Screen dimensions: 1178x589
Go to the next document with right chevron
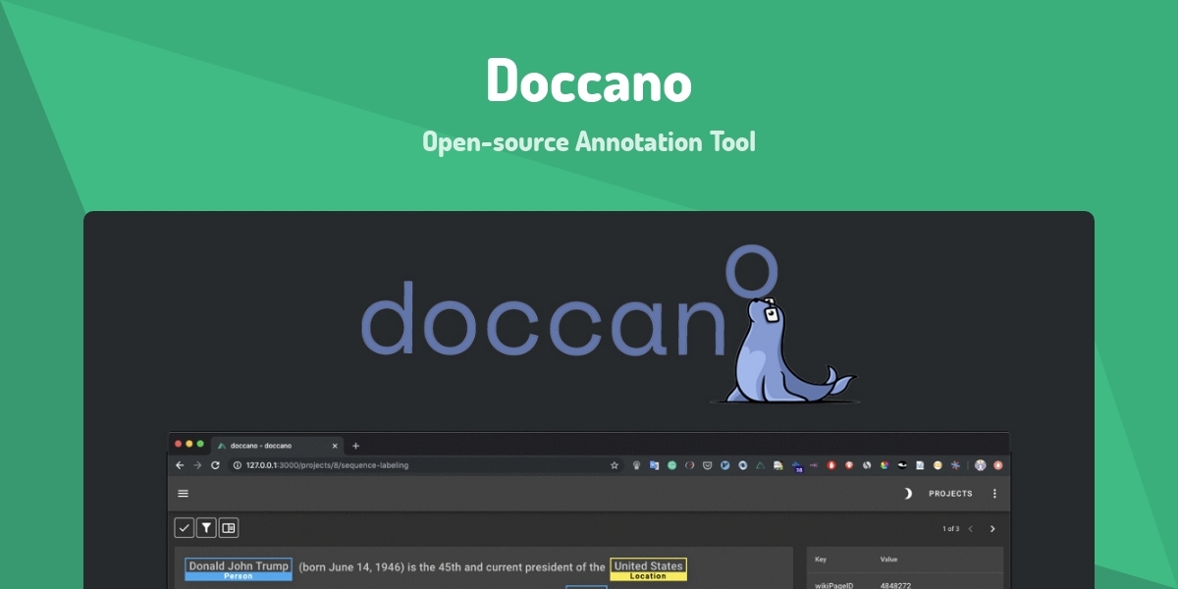click(992, 527)
